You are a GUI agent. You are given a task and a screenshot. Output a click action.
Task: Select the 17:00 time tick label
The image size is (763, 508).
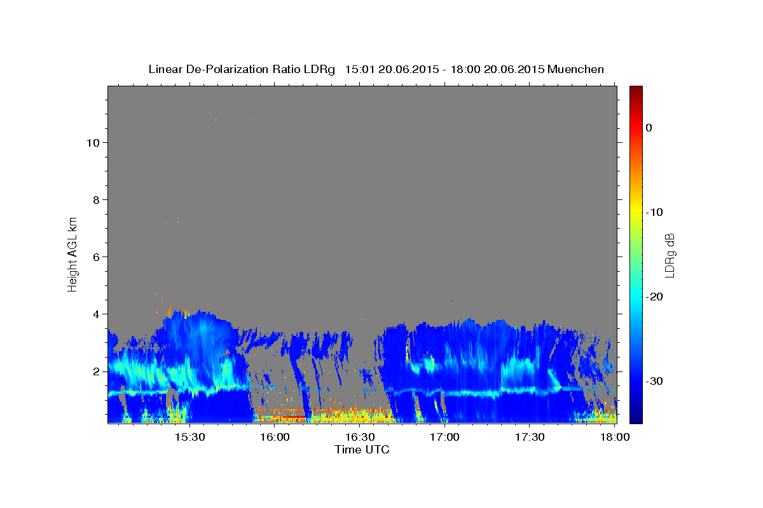tap(444, 437)
